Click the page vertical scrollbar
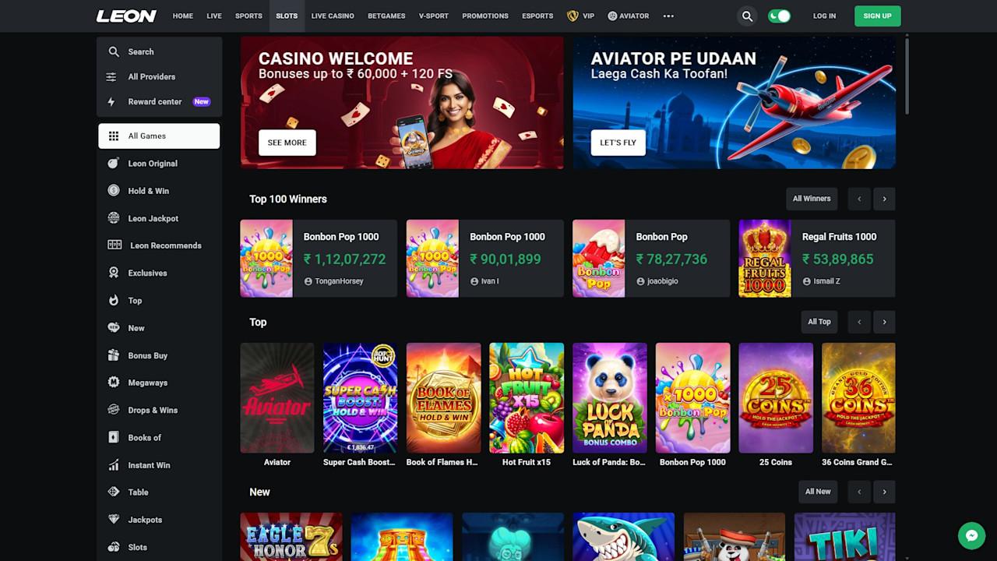997x561 pixels. tap(907, 76)
